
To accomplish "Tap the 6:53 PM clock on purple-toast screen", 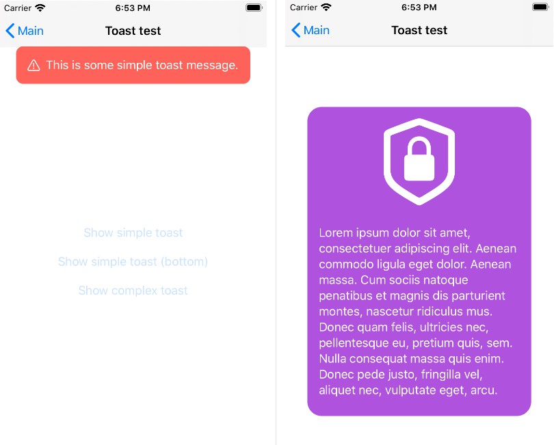I will click(x=419, y=7).
